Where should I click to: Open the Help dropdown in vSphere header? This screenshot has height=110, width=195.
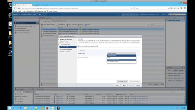coord(164,14)
